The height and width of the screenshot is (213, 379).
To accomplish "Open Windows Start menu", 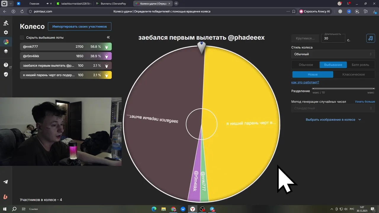I will click(x=5, y=209).
